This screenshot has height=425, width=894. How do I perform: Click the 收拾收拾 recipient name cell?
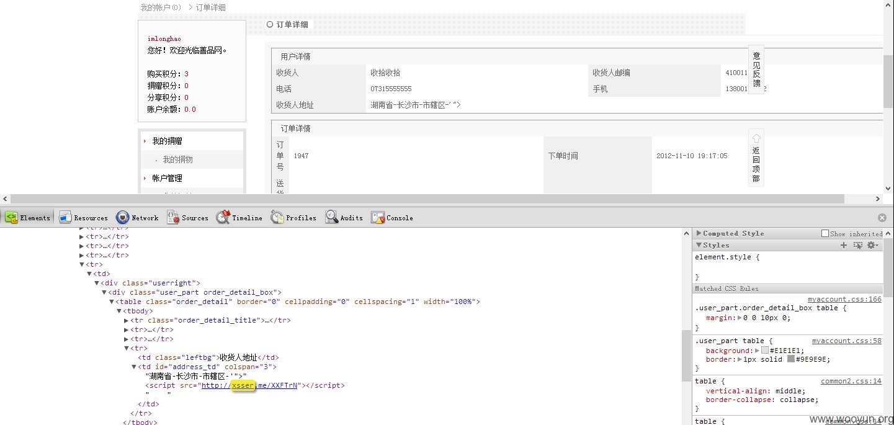coord(385,73)
